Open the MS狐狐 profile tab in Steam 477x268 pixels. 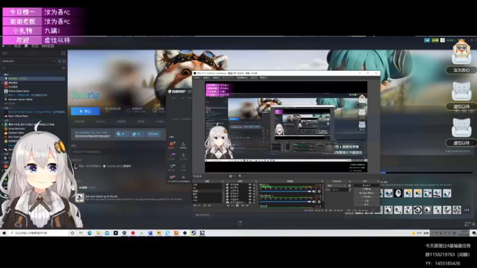point(48,46)
